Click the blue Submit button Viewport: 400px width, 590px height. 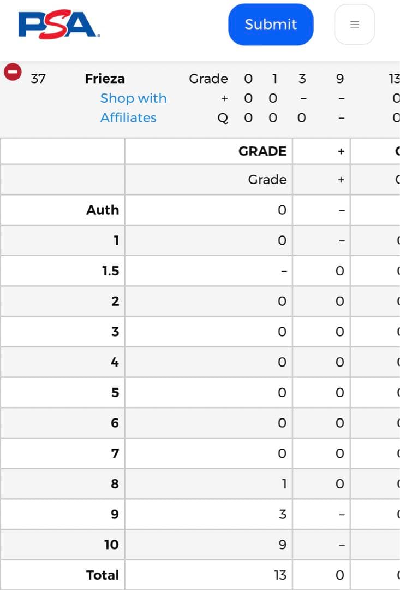pyautogui.click(x=271, y=25)
